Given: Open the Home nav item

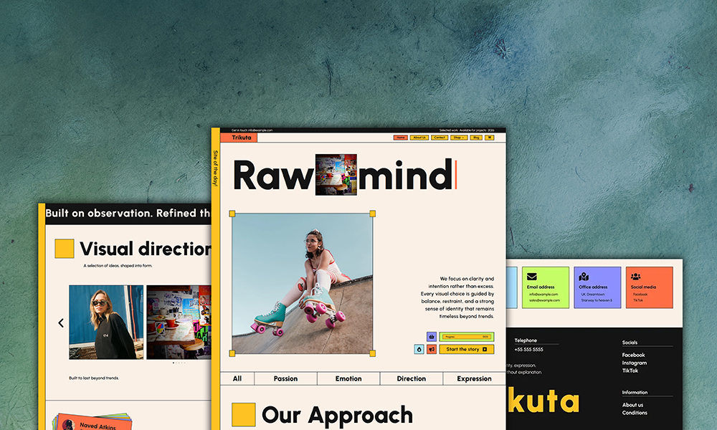Looking at the screenshot, I should tap(401, 138).
